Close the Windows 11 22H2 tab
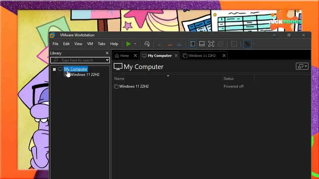The height and width of the screenshot is (179, 319). pyautogui.click(x=224, y=56)
